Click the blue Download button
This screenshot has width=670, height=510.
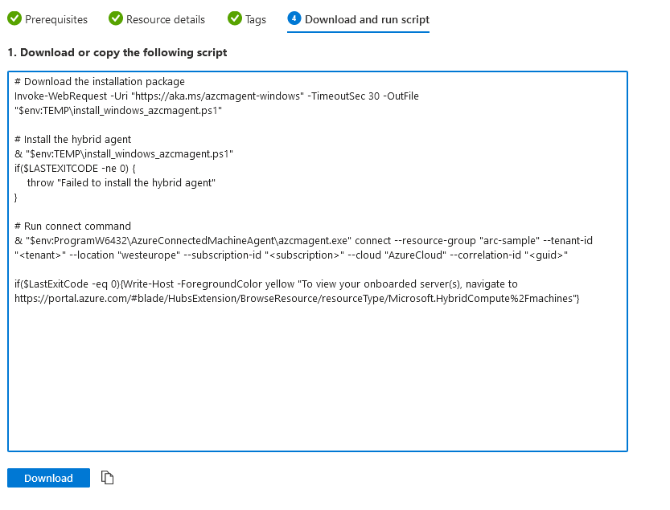(x=48, y=478)
